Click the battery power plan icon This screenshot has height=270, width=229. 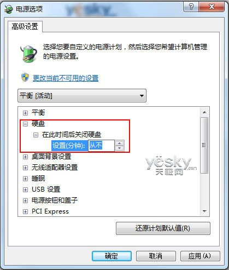point(29,54)
